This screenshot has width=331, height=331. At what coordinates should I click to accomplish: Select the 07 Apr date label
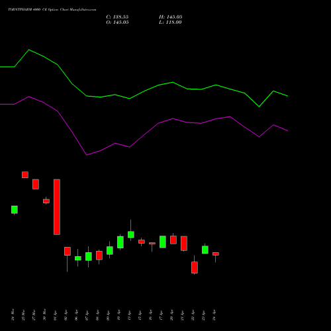[87, 315]
